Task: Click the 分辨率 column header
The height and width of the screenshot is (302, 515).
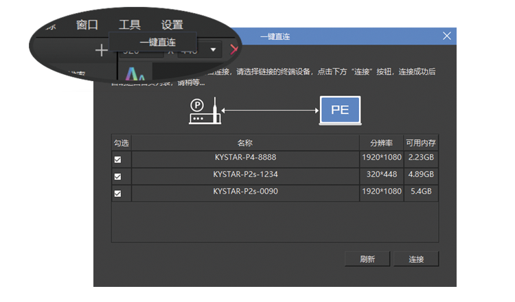Action: tap(381, 143)
